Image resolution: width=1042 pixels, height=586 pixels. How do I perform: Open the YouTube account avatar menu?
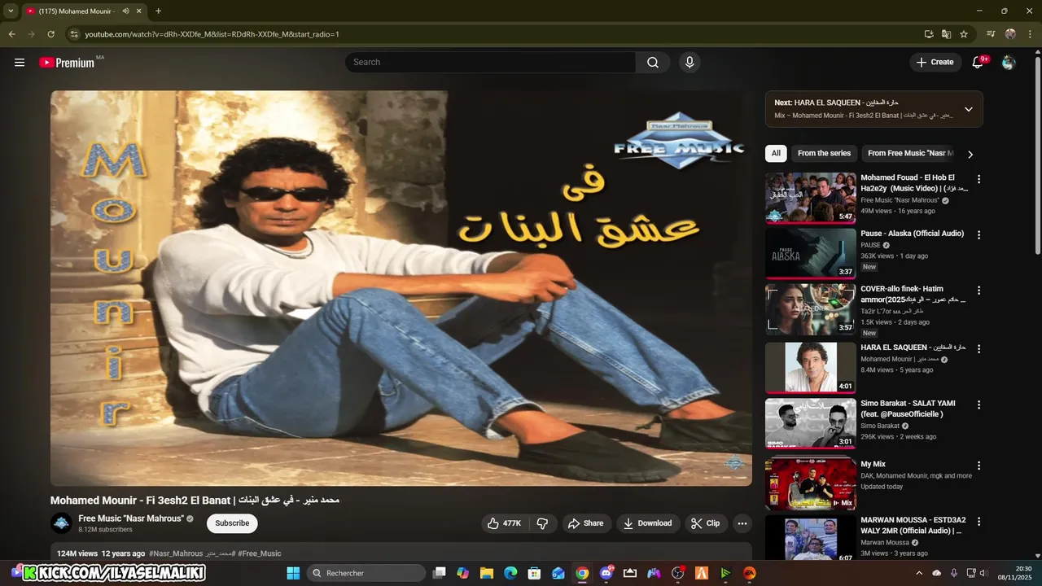click(x=1009, y=63)
